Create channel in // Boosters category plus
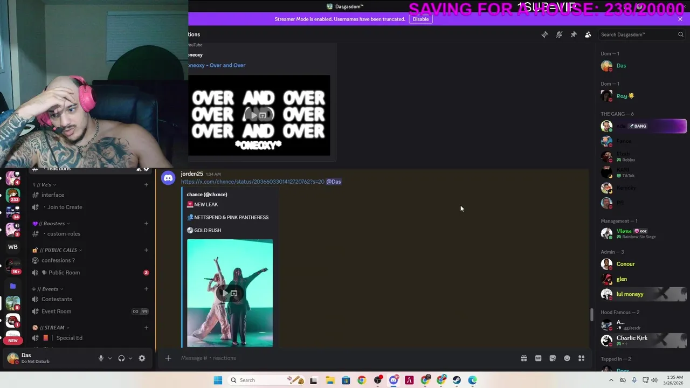 point(146,224)
